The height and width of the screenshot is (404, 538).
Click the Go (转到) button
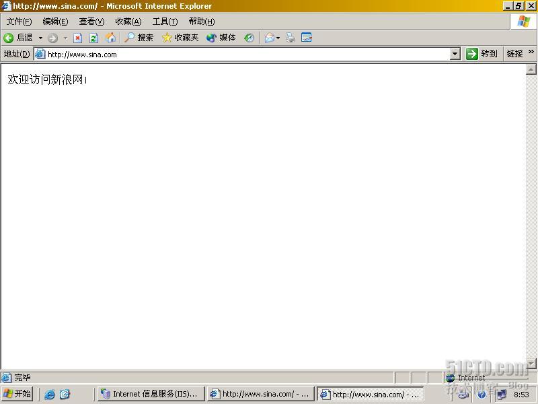coord(482,54)
